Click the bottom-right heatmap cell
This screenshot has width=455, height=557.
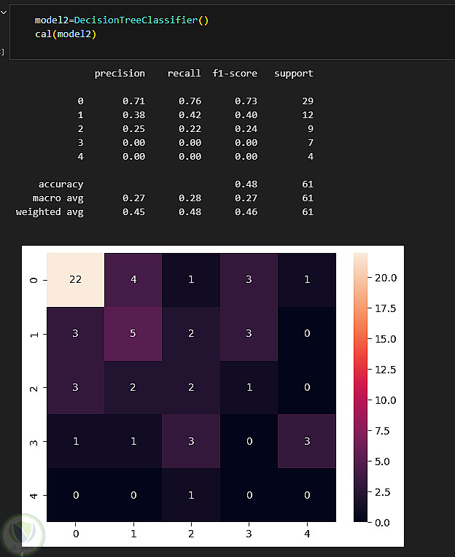click(307, 495)
